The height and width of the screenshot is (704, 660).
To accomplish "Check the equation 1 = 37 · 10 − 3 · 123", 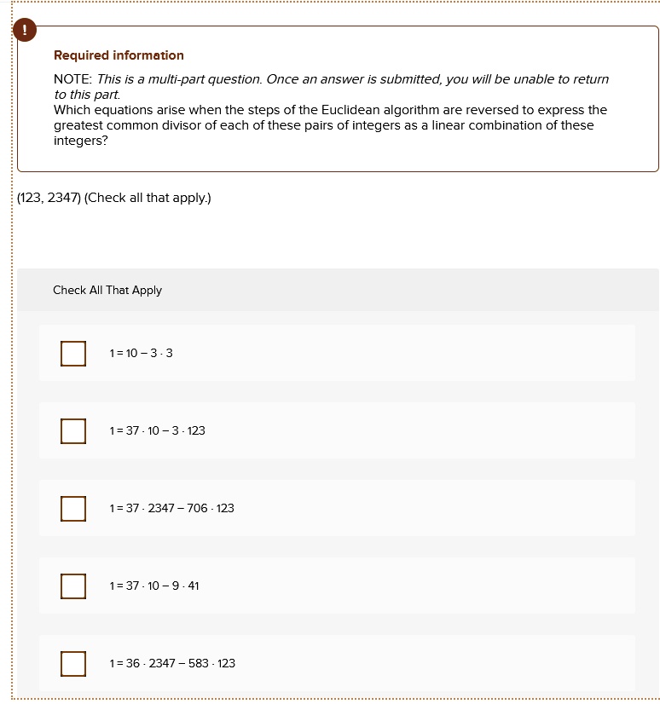I will tap(73, 430).
